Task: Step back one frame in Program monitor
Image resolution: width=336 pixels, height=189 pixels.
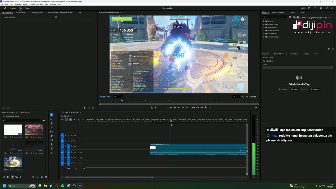Action: pos(175,107)
